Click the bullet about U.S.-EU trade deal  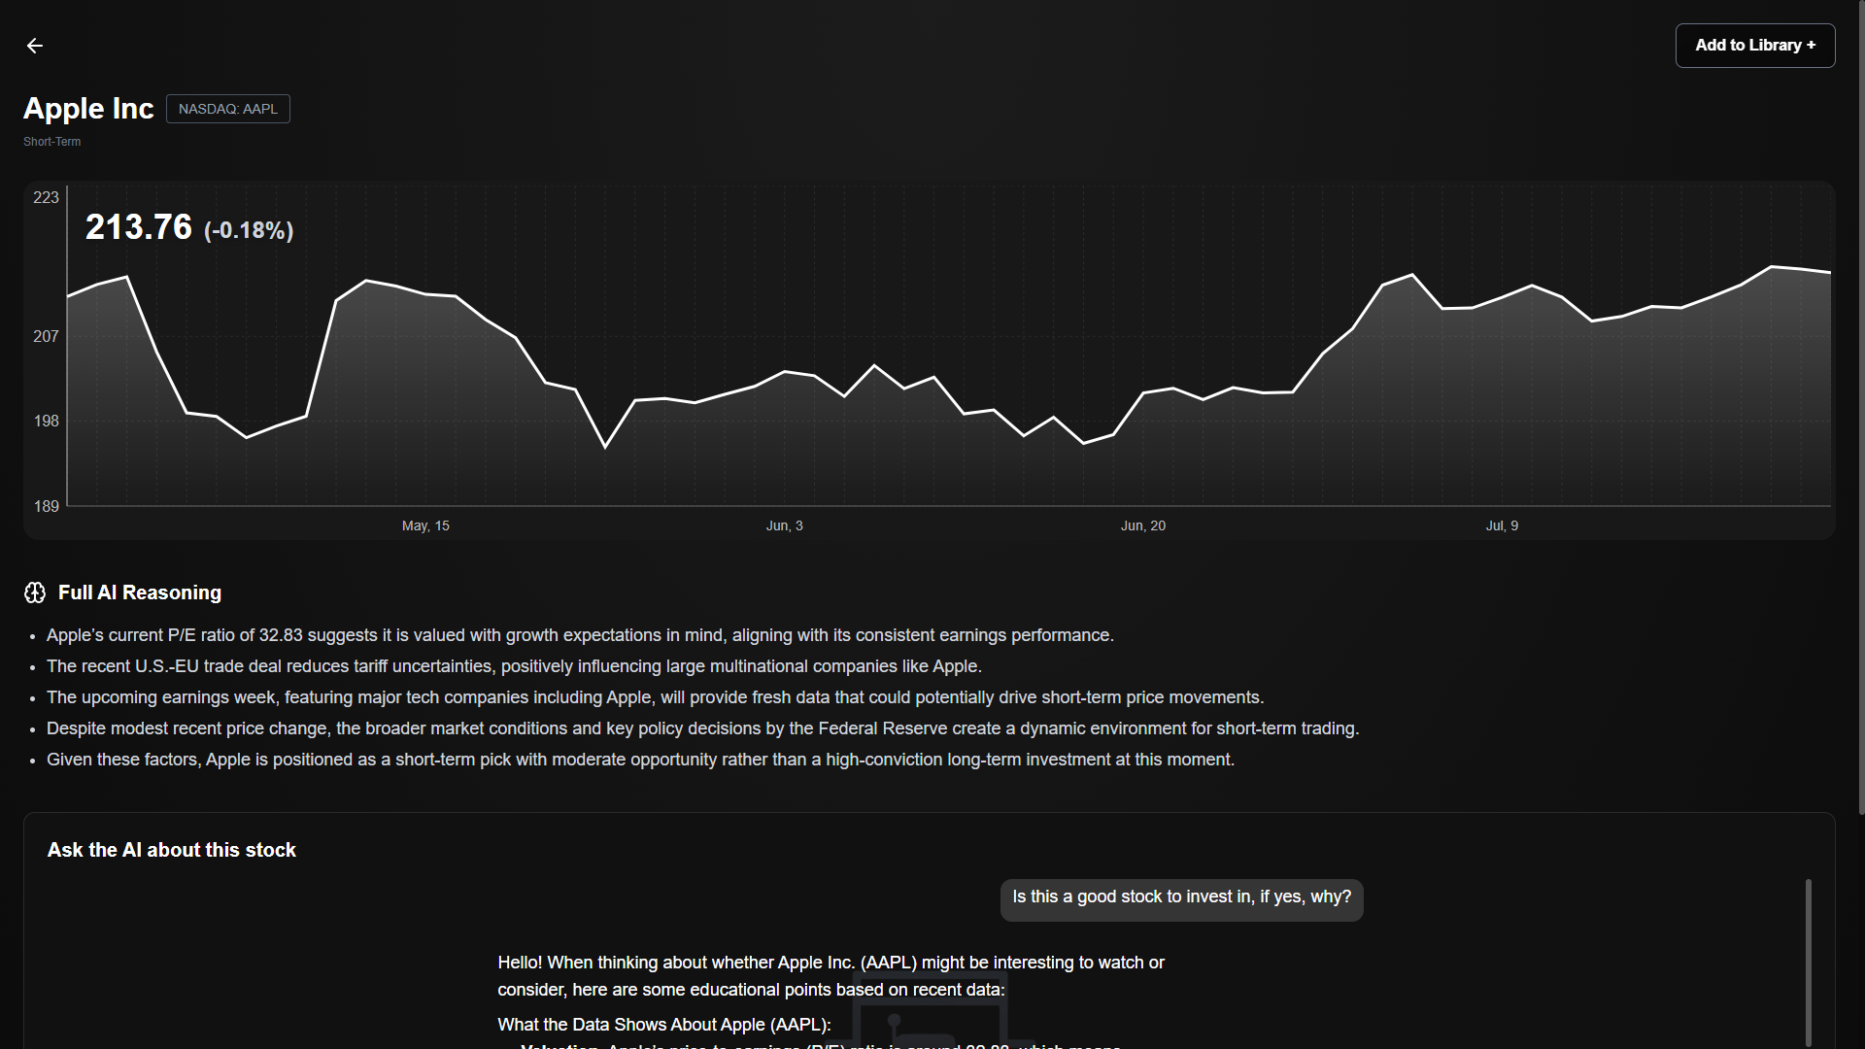click(x=514, y=666)
